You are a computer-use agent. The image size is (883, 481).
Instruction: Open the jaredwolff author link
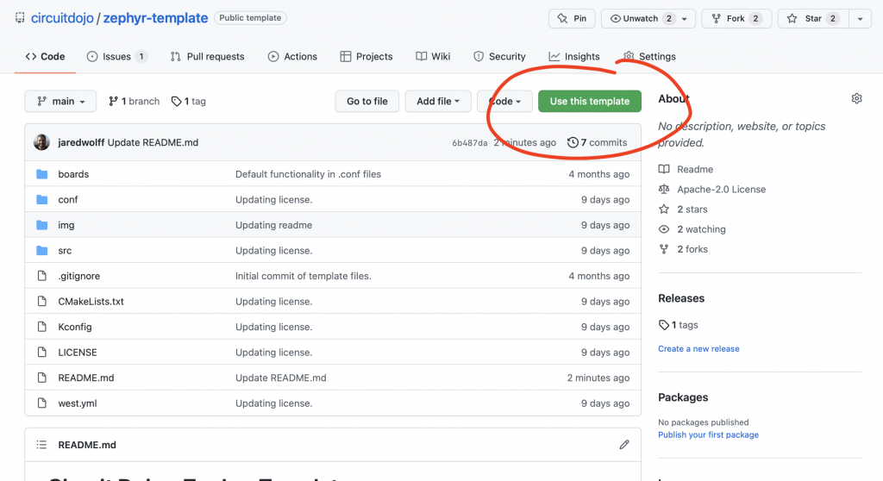[x=81, y=142]
